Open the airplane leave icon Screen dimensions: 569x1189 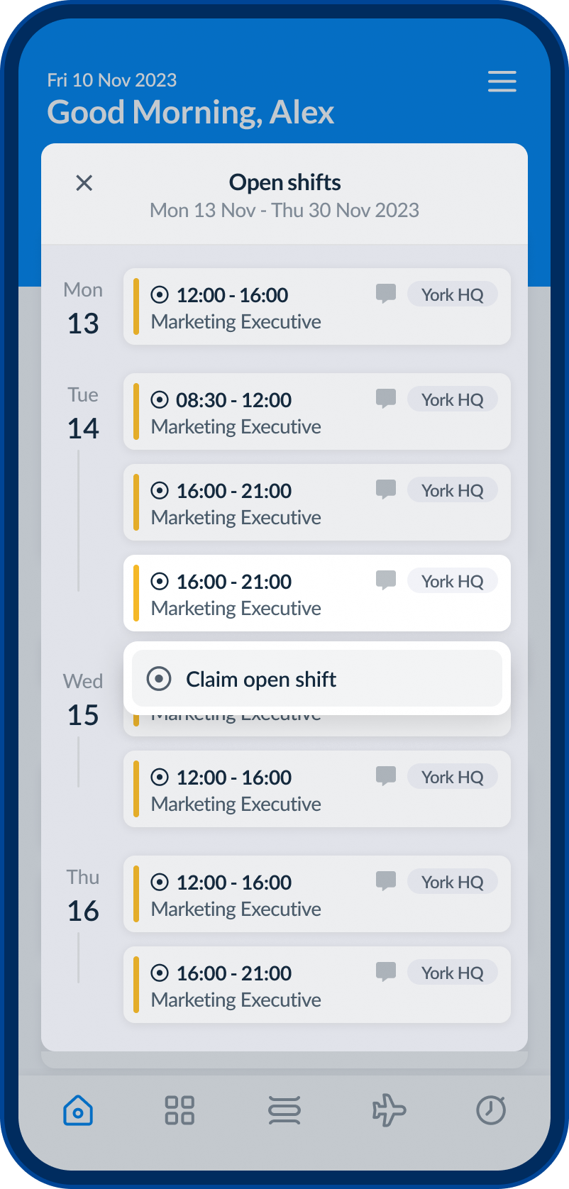click(x=389, y=1110)
